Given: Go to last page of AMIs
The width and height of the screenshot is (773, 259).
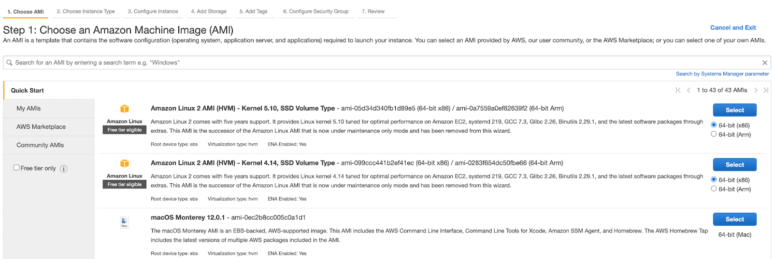Looking at the screenshot, I should 766,90.
